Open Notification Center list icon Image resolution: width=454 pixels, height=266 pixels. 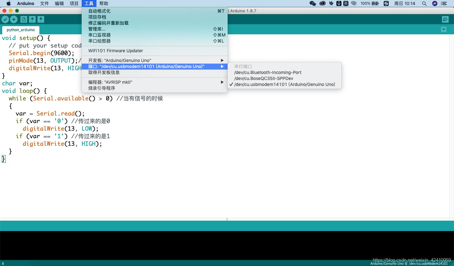[444, 3]
